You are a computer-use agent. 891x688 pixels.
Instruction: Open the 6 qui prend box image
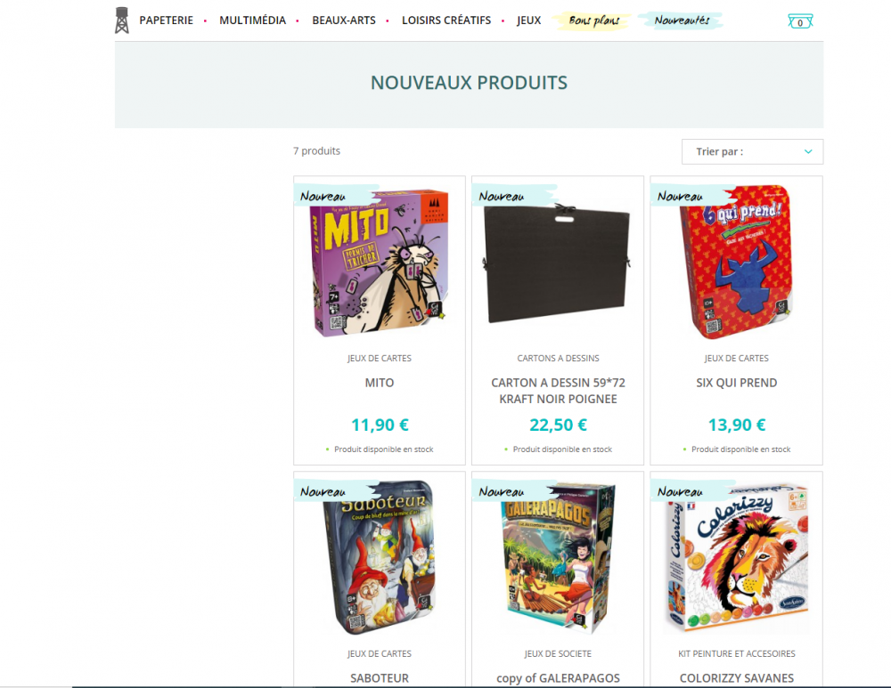pos(736,263)
